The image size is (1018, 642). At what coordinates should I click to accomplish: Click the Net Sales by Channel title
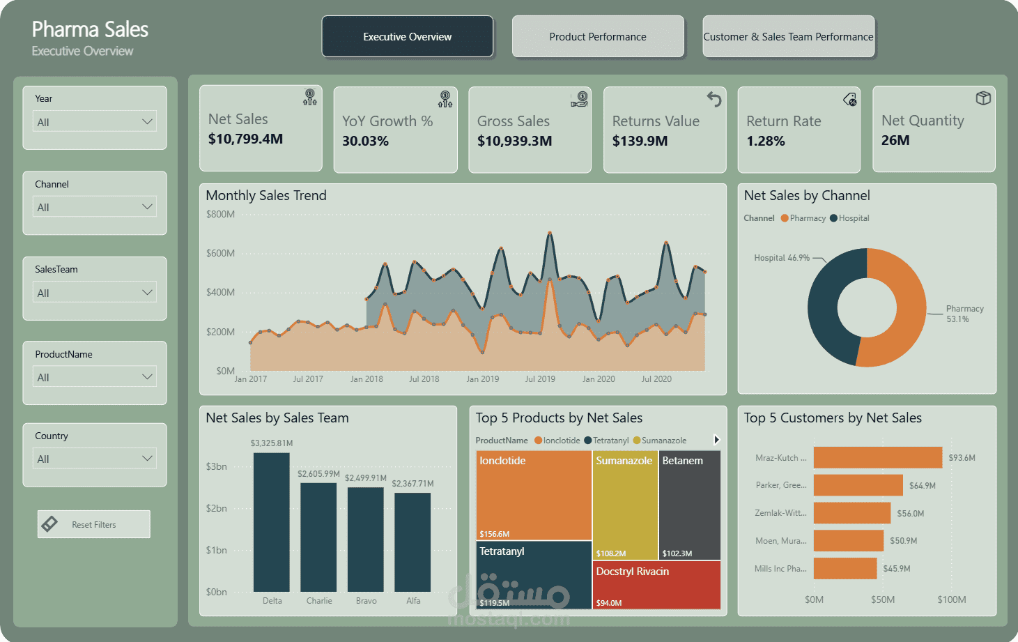(x=807, y=195)
